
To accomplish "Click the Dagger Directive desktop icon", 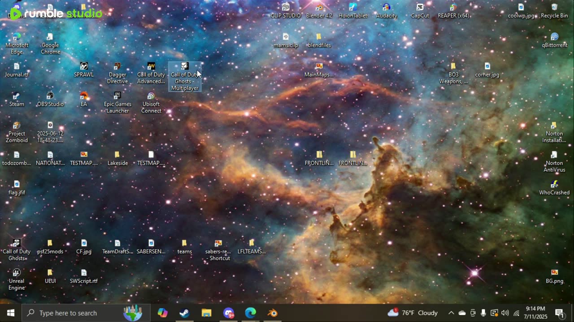I will (117, 73).
